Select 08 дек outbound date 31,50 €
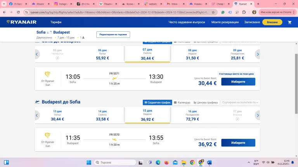The image size is (298, 167). [192, 55]
